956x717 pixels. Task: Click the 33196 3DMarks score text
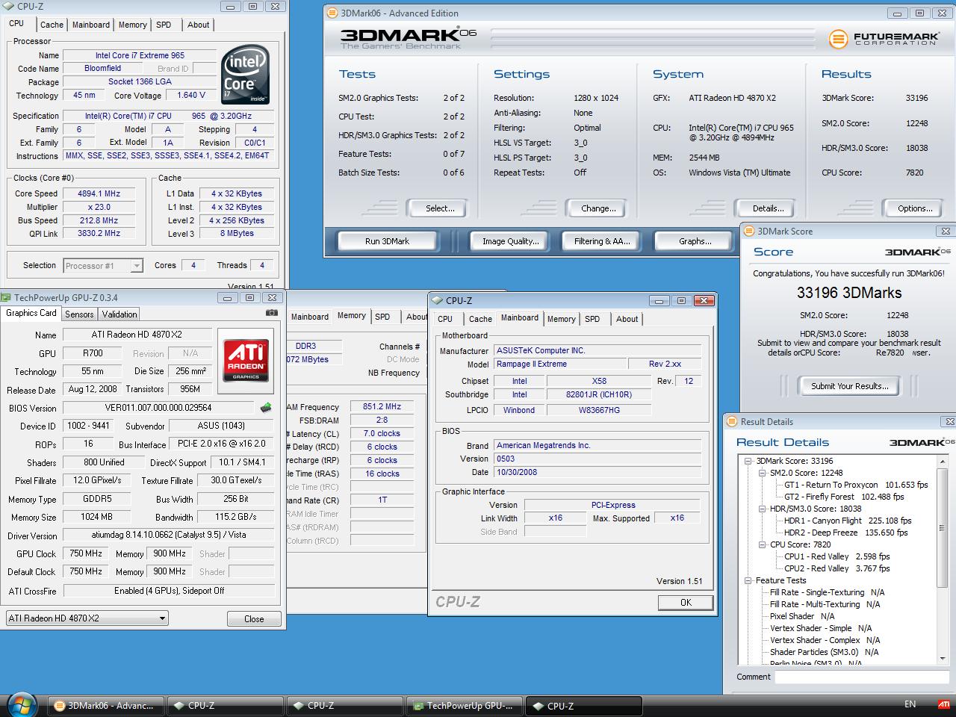(849, 293)
